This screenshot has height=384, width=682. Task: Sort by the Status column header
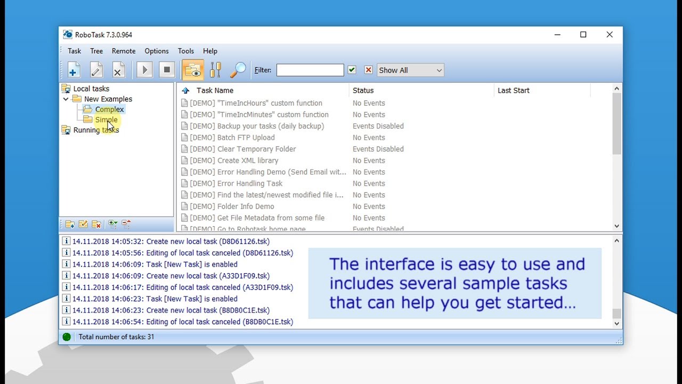pos(363,91)
